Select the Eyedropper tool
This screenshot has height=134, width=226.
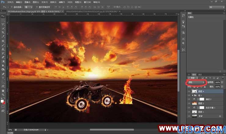(x=3, y=37)
